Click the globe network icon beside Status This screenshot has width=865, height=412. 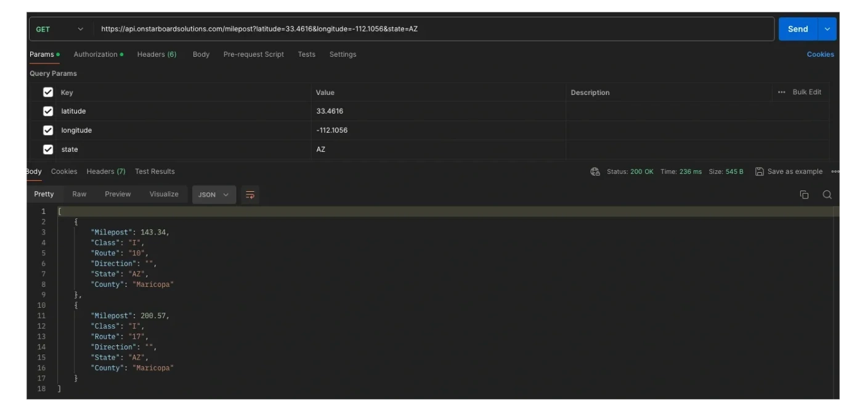pos(595,171)
